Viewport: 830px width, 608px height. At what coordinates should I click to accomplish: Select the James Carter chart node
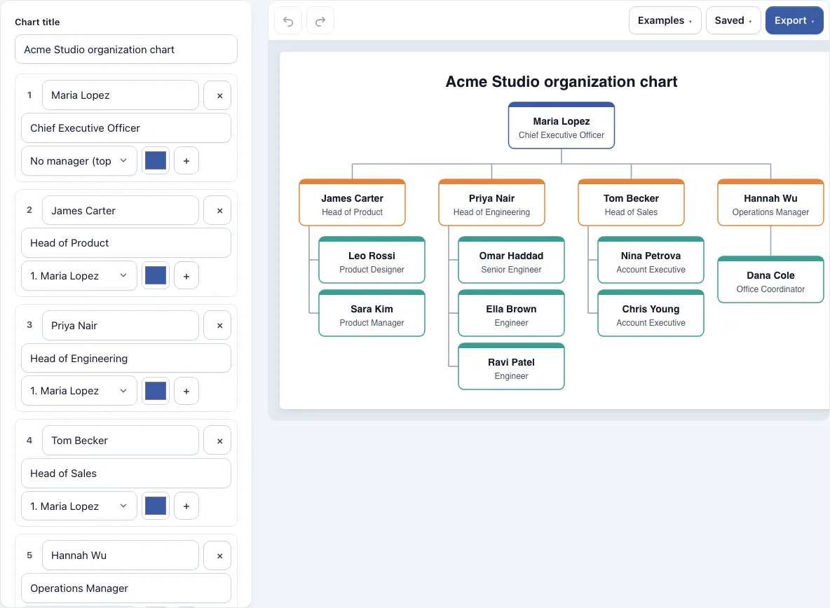click(352, 203)
